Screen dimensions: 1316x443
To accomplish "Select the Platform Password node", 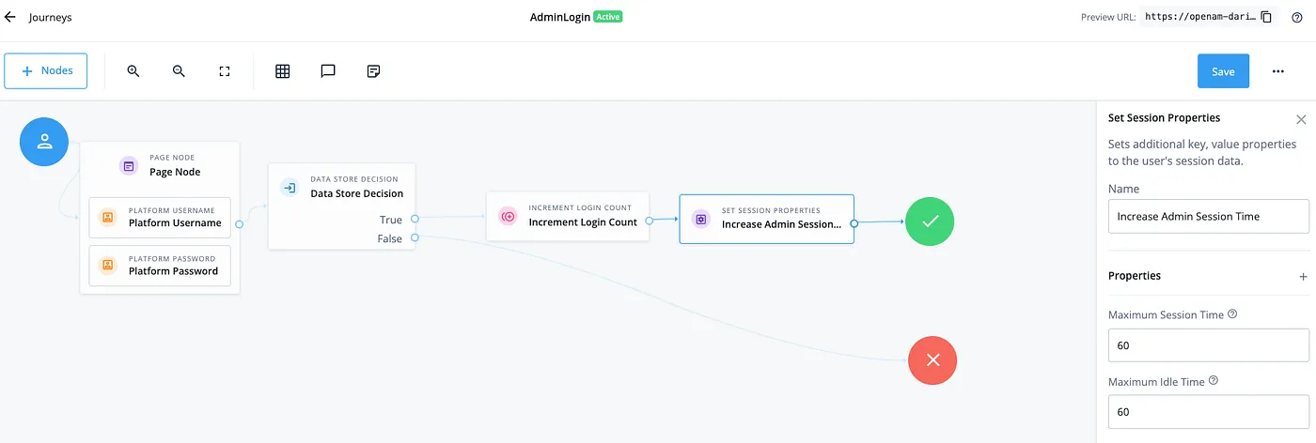I will click(x=160, y=266).
